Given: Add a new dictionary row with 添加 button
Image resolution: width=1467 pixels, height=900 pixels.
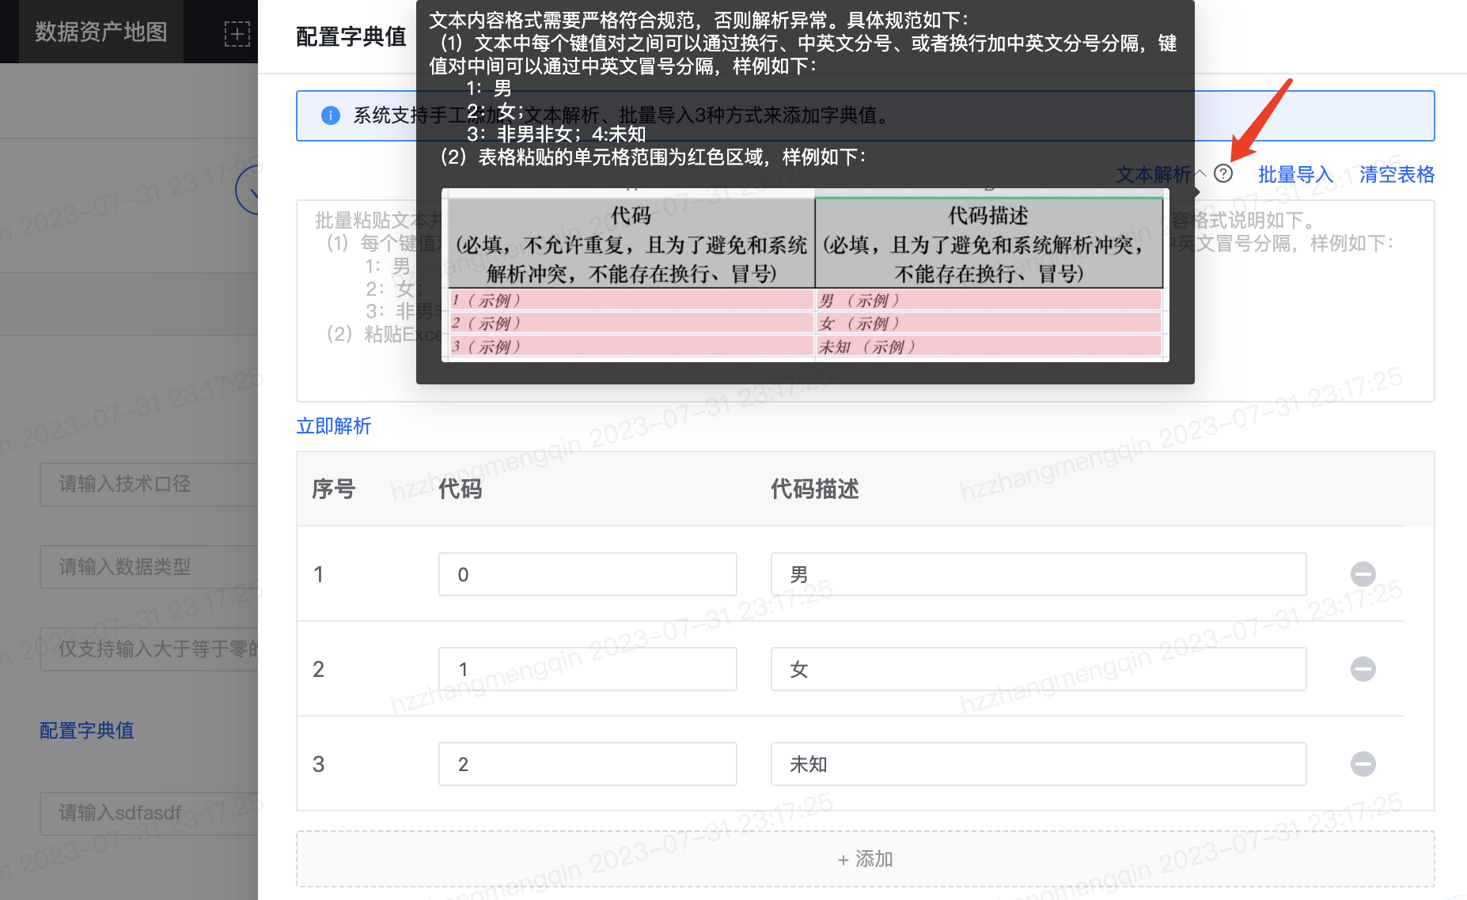Looking at the screenshot, I should (865, 859).
